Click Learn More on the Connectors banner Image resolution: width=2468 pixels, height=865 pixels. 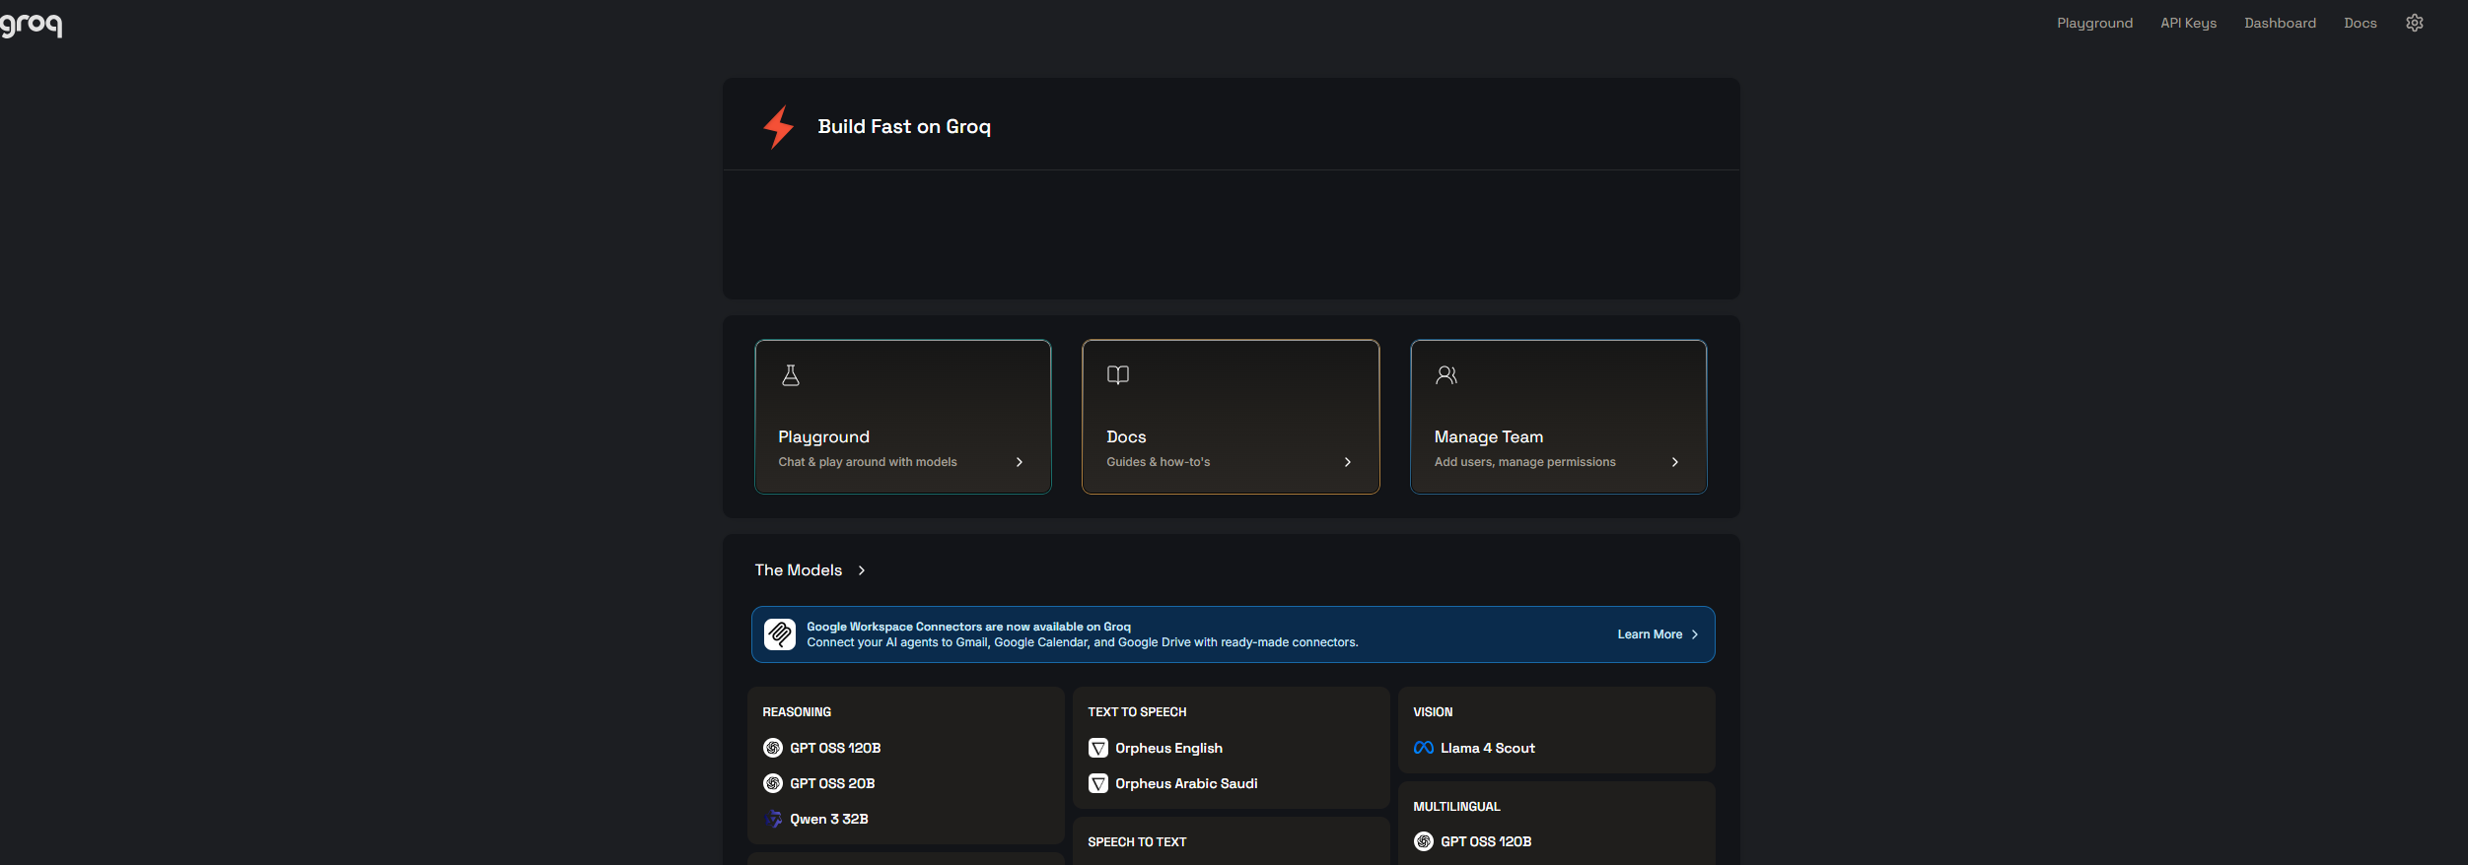tap(1650, 634)
